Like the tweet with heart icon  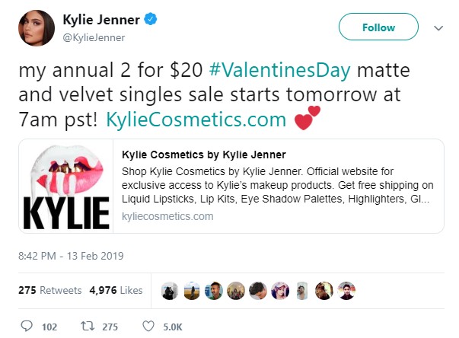(148, 326)
